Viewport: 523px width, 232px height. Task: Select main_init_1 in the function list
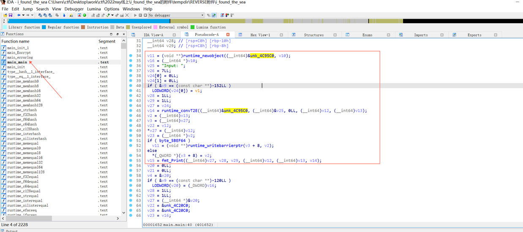[60, 48]
